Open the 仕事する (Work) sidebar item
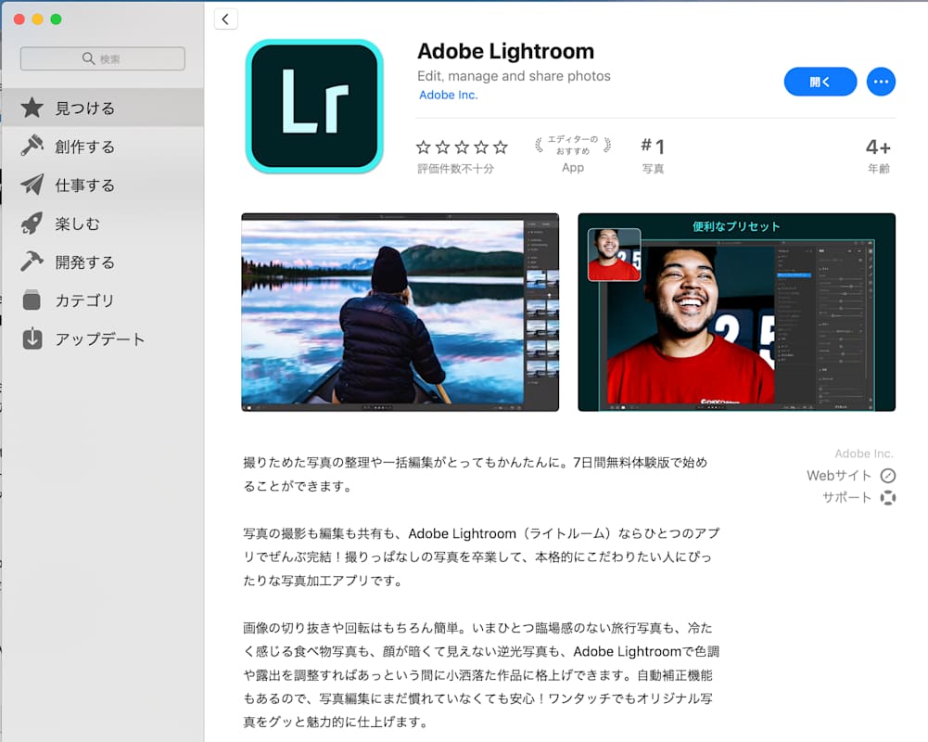 (x=102, y=185)
